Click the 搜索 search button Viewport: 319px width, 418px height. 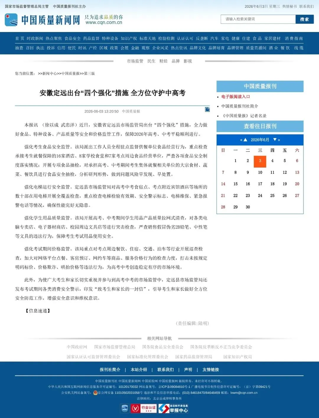305,19
